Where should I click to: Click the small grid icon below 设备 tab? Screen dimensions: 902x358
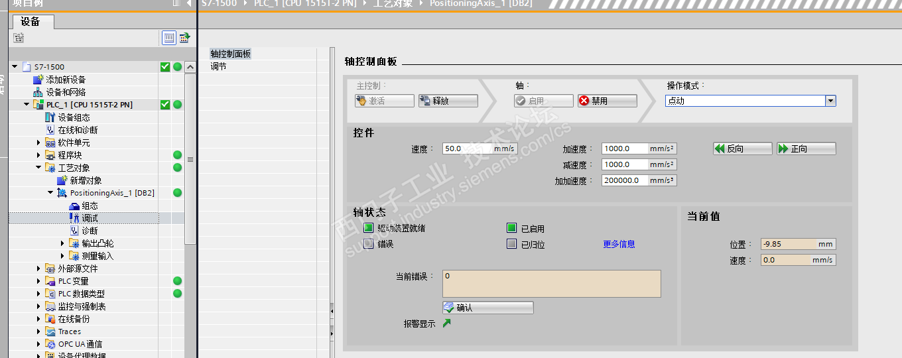coord(19,38)
